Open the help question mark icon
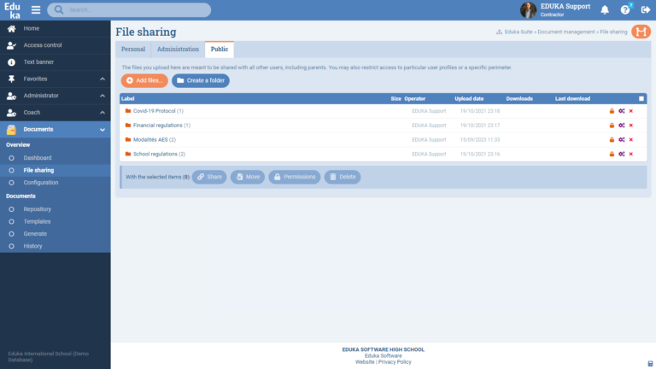The height and width of the screenshot is (369, 656). (x=624, y=10)
